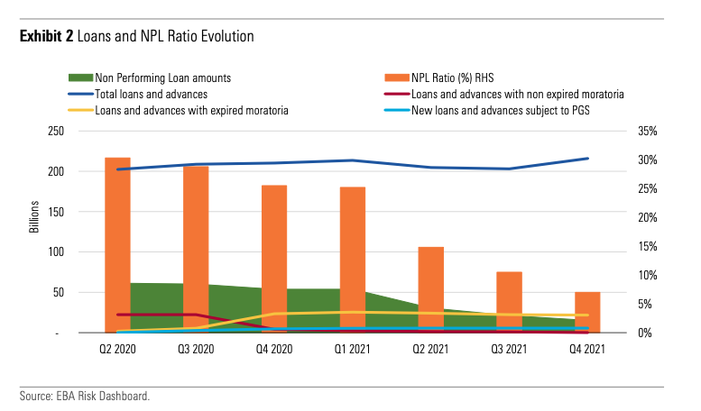Viewport: 701px width, 411px height.
Task: Click the green Non Performing Loan amounts legend swatch
Action: click(x=79, y=78)
